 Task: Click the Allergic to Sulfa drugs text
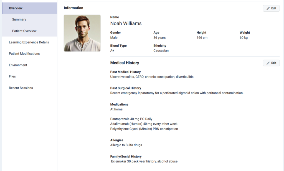click(126, 145)
